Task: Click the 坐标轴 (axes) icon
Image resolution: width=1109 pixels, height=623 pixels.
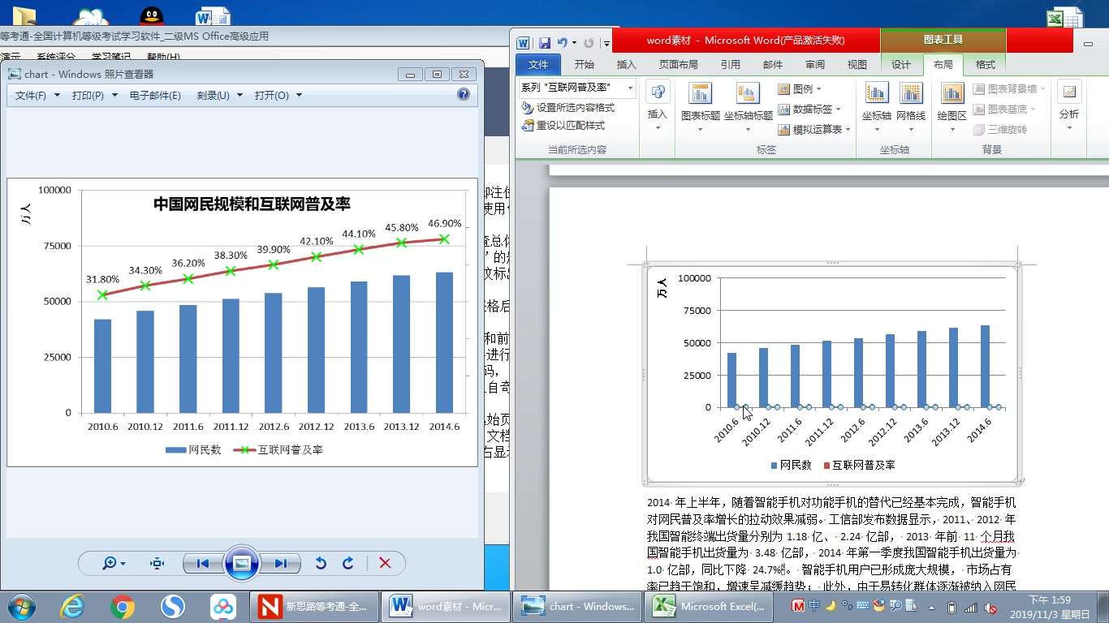Action: tap(875, 101)
